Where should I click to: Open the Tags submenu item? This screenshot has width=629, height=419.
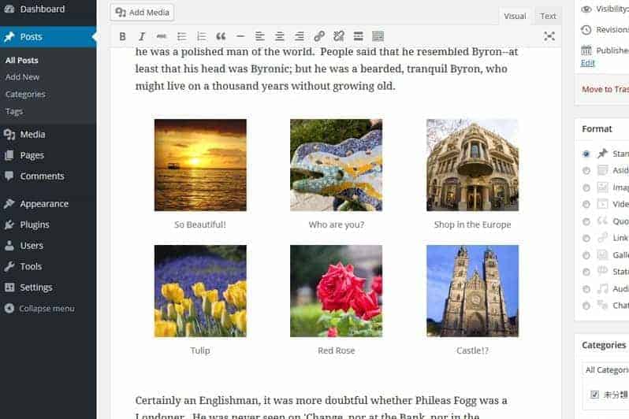[14, 112]
